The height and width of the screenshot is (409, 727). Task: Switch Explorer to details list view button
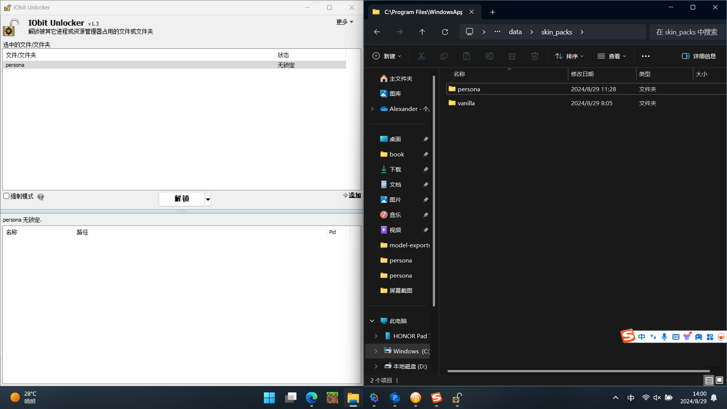point(709,380)
